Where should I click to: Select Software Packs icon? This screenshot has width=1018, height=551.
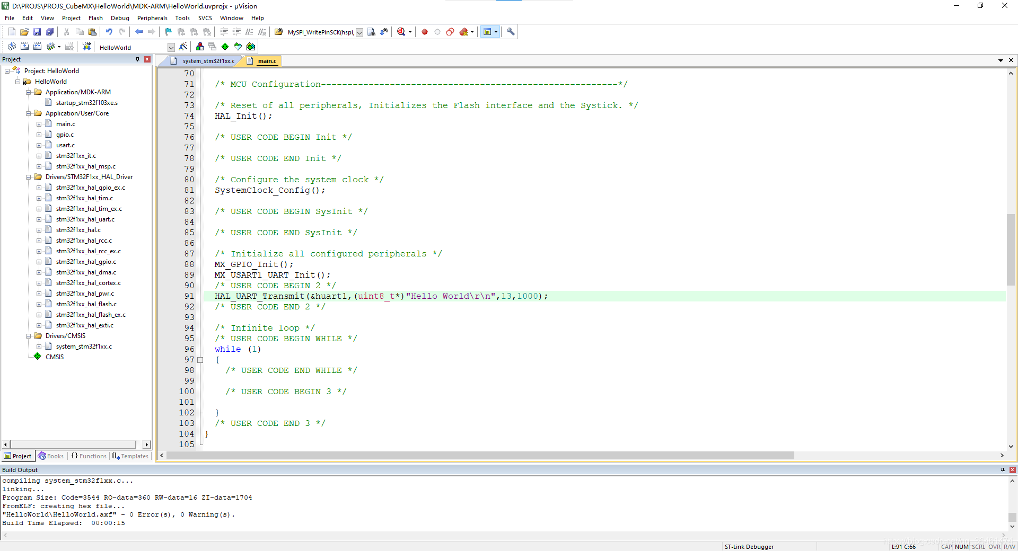(238, 47)
